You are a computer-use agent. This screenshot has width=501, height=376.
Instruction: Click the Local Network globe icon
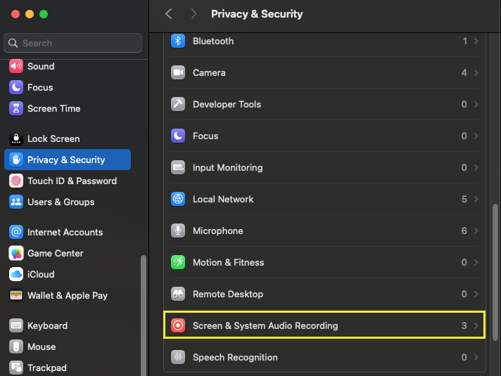[x=178, y=200]
